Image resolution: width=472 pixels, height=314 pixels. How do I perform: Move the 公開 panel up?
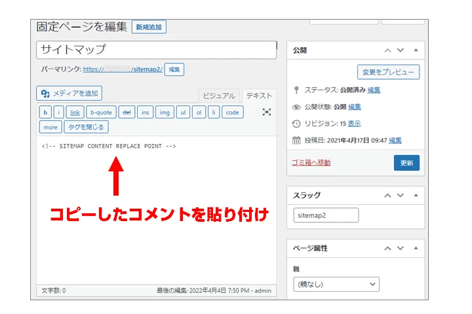point(387,50)
